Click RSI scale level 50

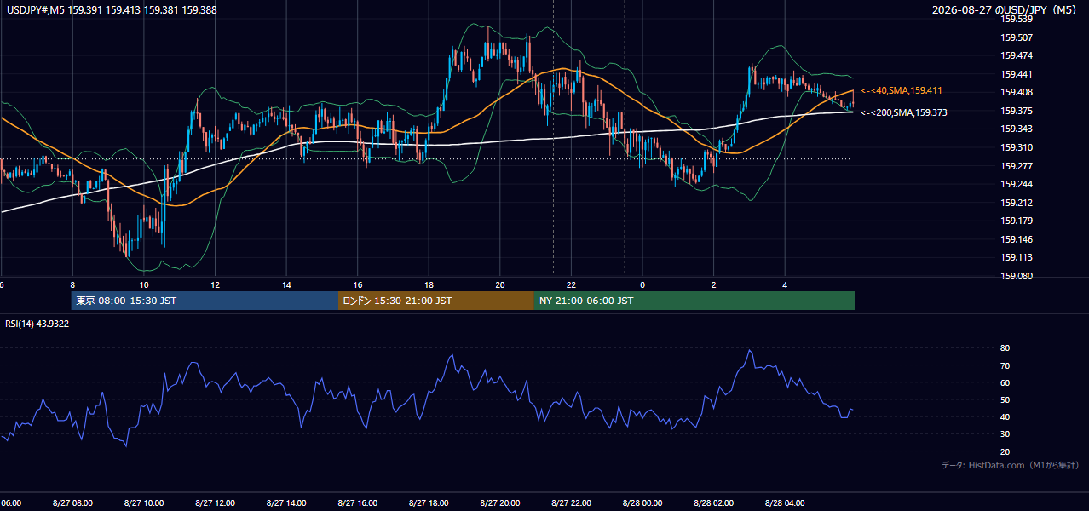(x=1005, y=399)
